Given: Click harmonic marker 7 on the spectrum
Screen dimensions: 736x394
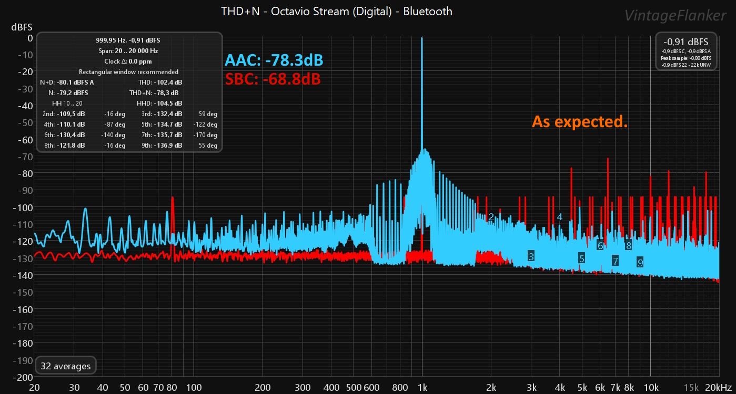Looking at the screenshot, I should [x=615, y=261].
